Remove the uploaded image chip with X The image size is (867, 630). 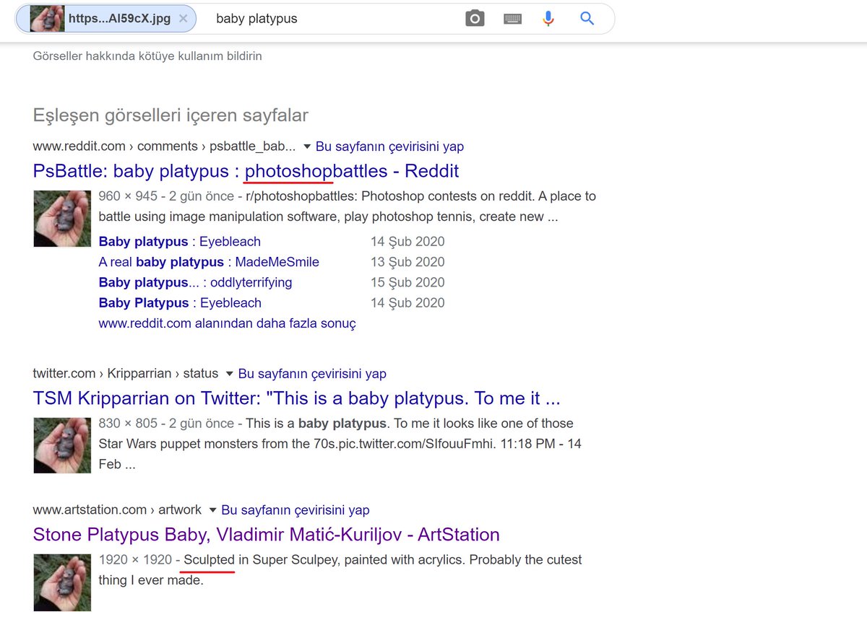coord(184,19)
